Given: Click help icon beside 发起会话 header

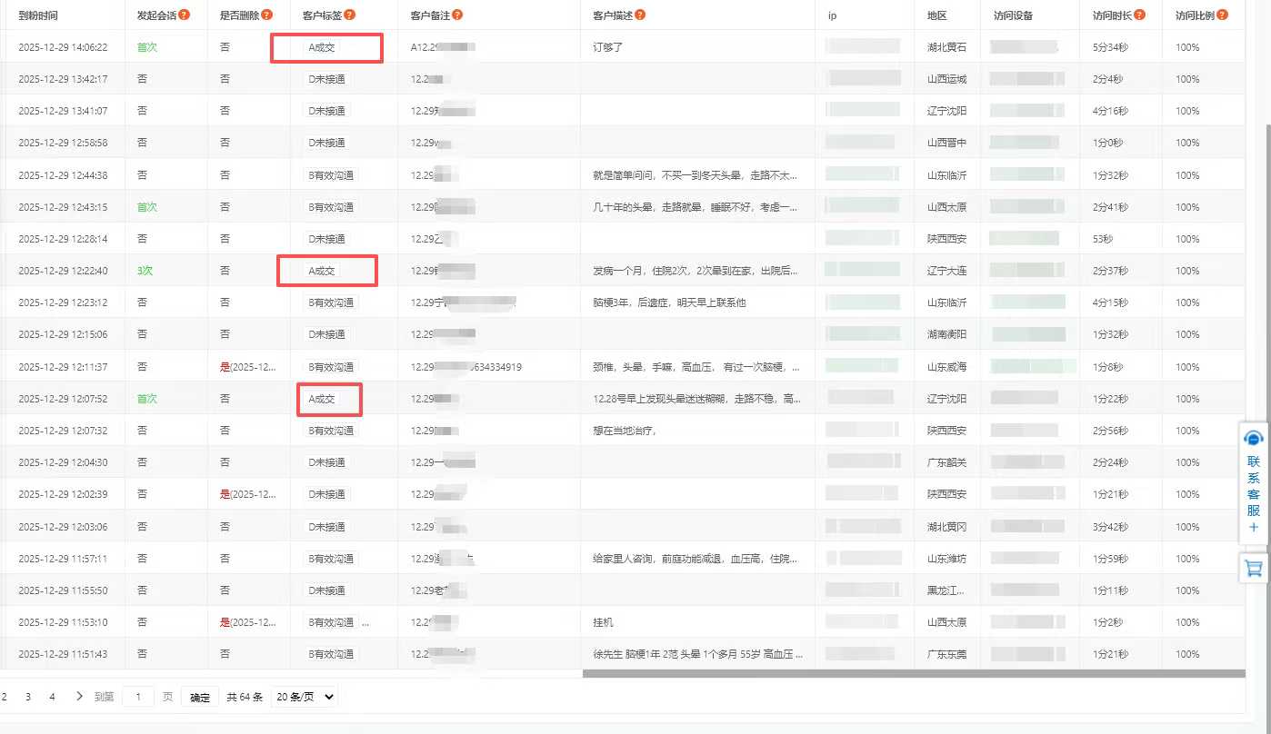Looking at the screenshot, I should point(185,15).
